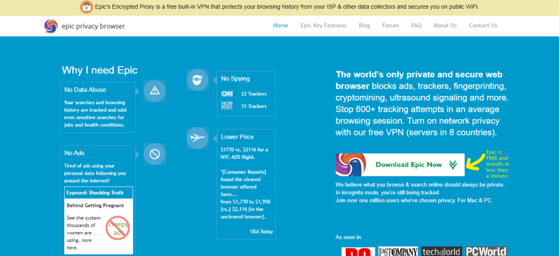This screenshot has height=256, width=560.
Task: Click the USA Today attribution text
Action: pyautogui.click(x=261, y=231)
